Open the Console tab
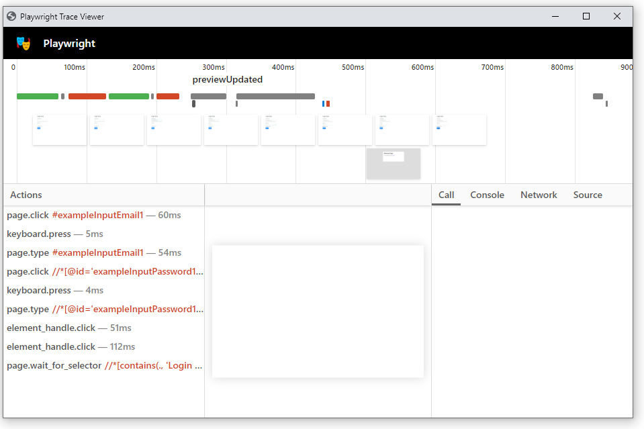Image resolution: width=644 pixels, height=429 pixels. (487, 195)
